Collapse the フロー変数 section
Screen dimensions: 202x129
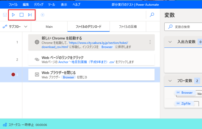coord(170,81)
